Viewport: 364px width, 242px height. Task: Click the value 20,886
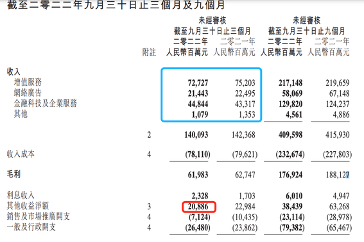click(198, 207)
